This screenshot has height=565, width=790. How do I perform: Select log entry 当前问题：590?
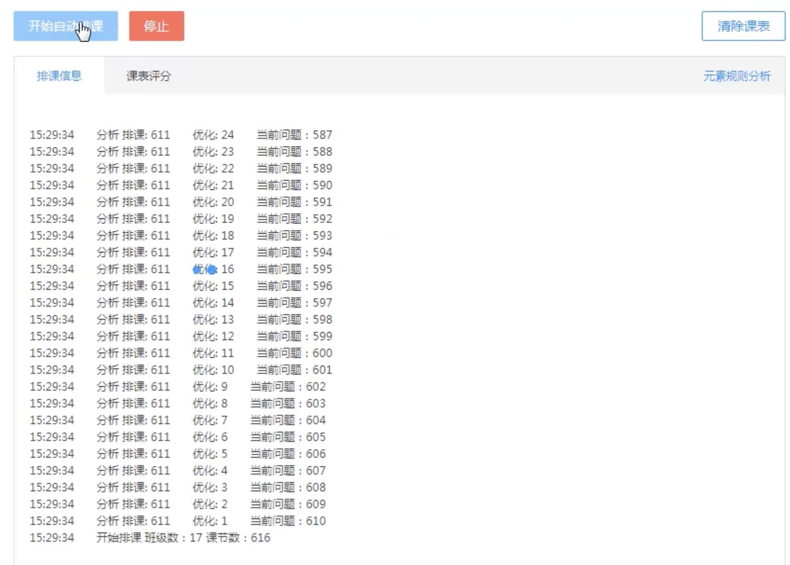[x=294, y=185]
